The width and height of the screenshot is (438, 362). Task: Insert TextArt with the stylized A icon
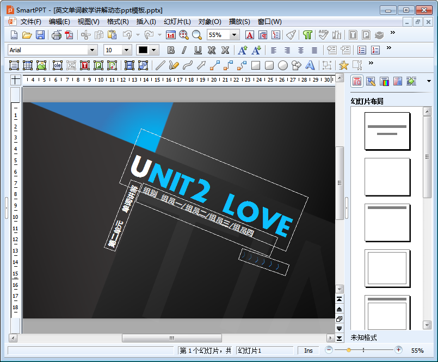310,65
